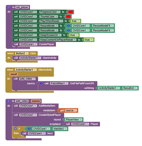Select the get source variable block

(x=68, y=110)
